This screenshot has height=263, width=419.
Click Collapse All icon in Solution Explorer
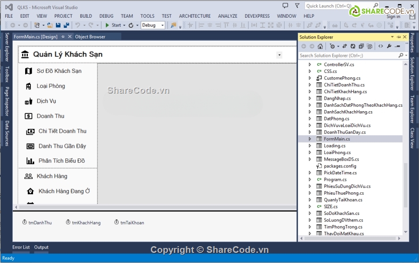pyautogui.click(x=361, y=46)
